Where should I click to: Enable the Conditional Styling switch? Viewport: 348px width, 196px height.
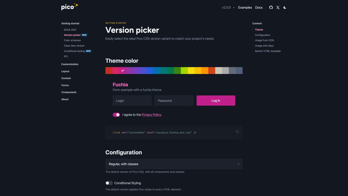(109, 183)
